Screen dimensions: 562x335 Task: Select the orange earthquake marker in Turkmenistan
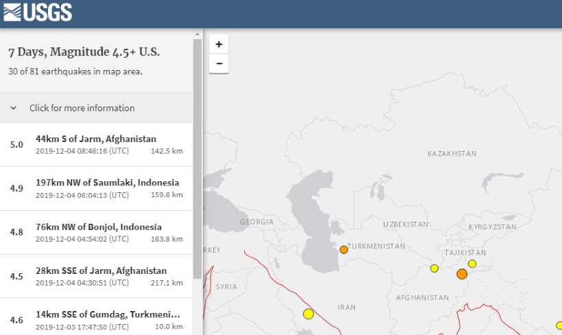pyautogui.click(x=343, y=249)
